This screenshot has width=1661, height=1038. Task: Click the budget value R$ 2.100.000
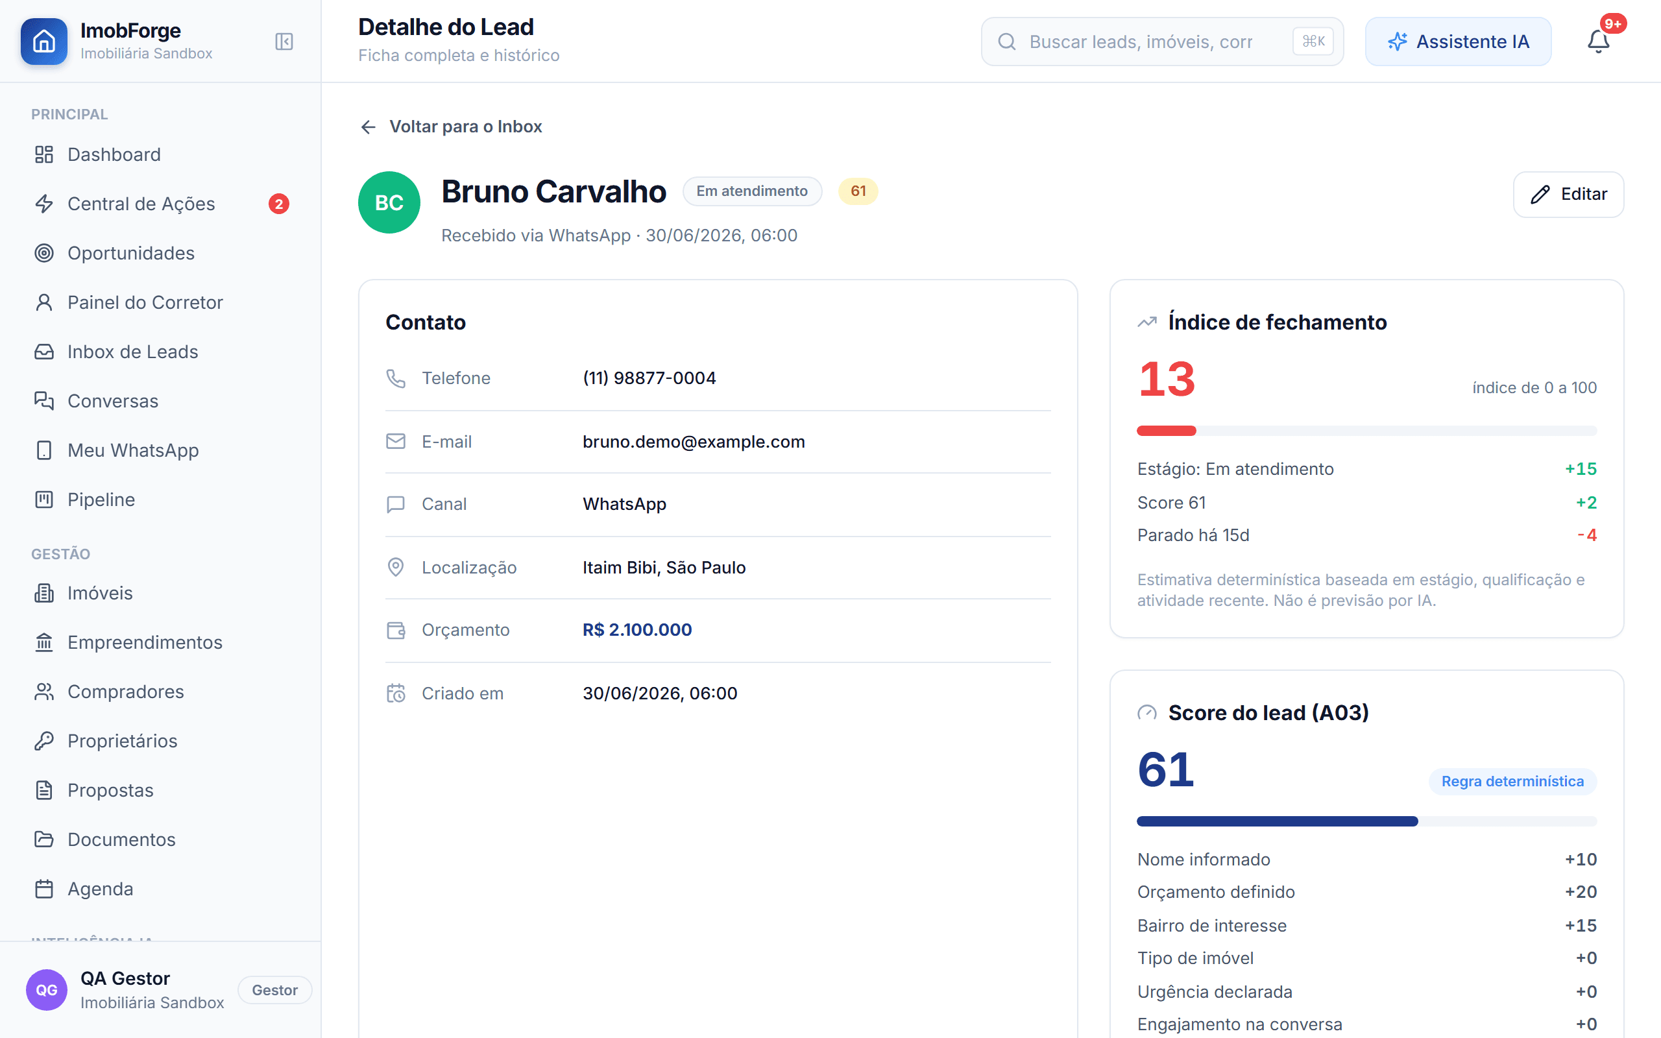click(x=637, y=630)
